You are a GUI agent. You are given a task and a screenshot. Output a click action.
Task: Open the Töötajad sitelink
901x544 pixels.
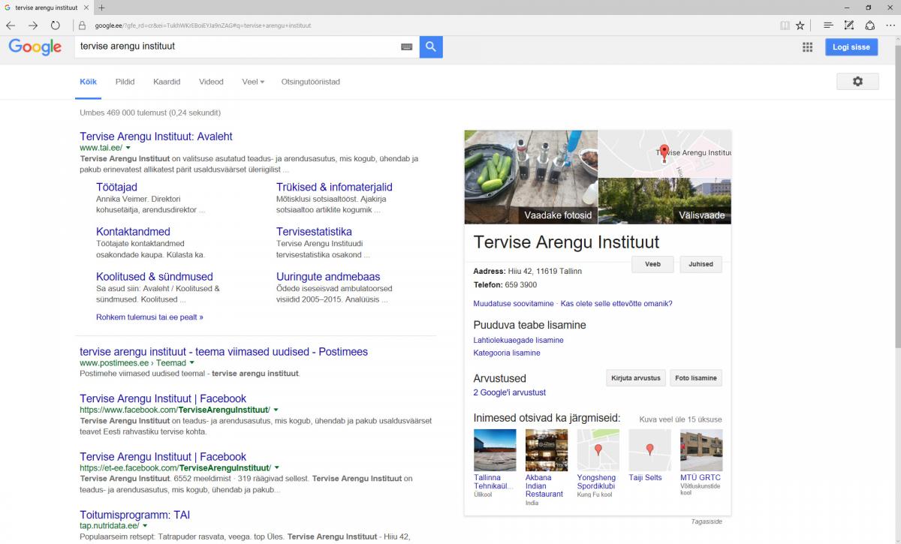click(116, 187)
